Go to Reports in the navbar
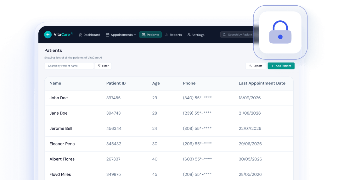 coord(173,35)
